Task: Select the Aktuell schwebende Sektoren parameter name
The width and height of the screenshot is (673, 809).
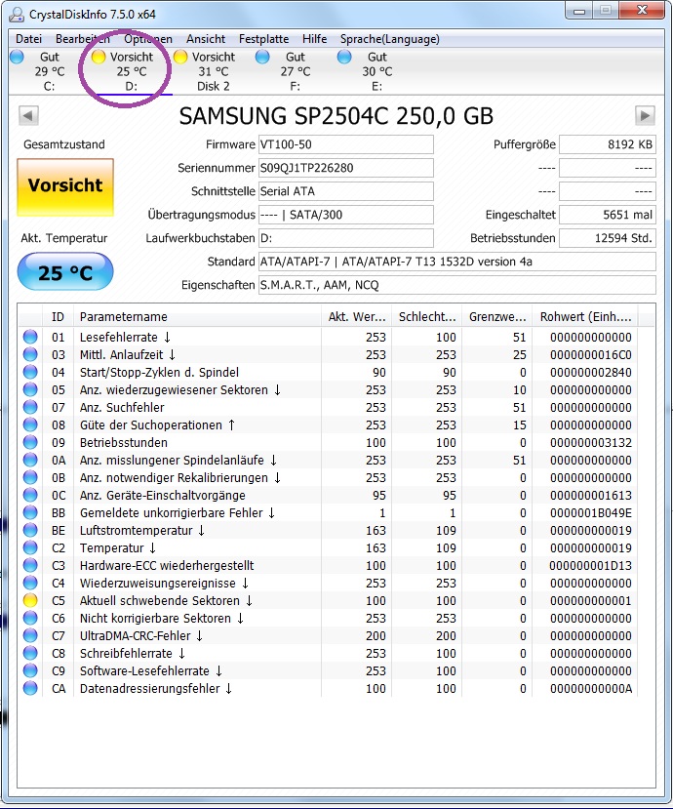Action: coord(166,600)
